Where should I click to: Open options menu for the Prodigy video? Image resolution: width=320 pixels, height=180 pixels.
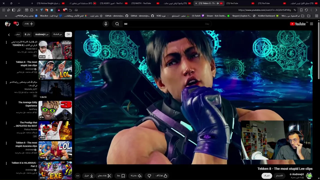[6, 123]
